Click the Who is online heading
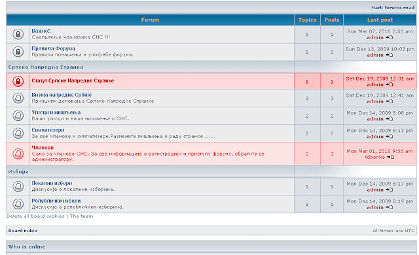Screen dimensions: 419x255 tap(27, 246)
